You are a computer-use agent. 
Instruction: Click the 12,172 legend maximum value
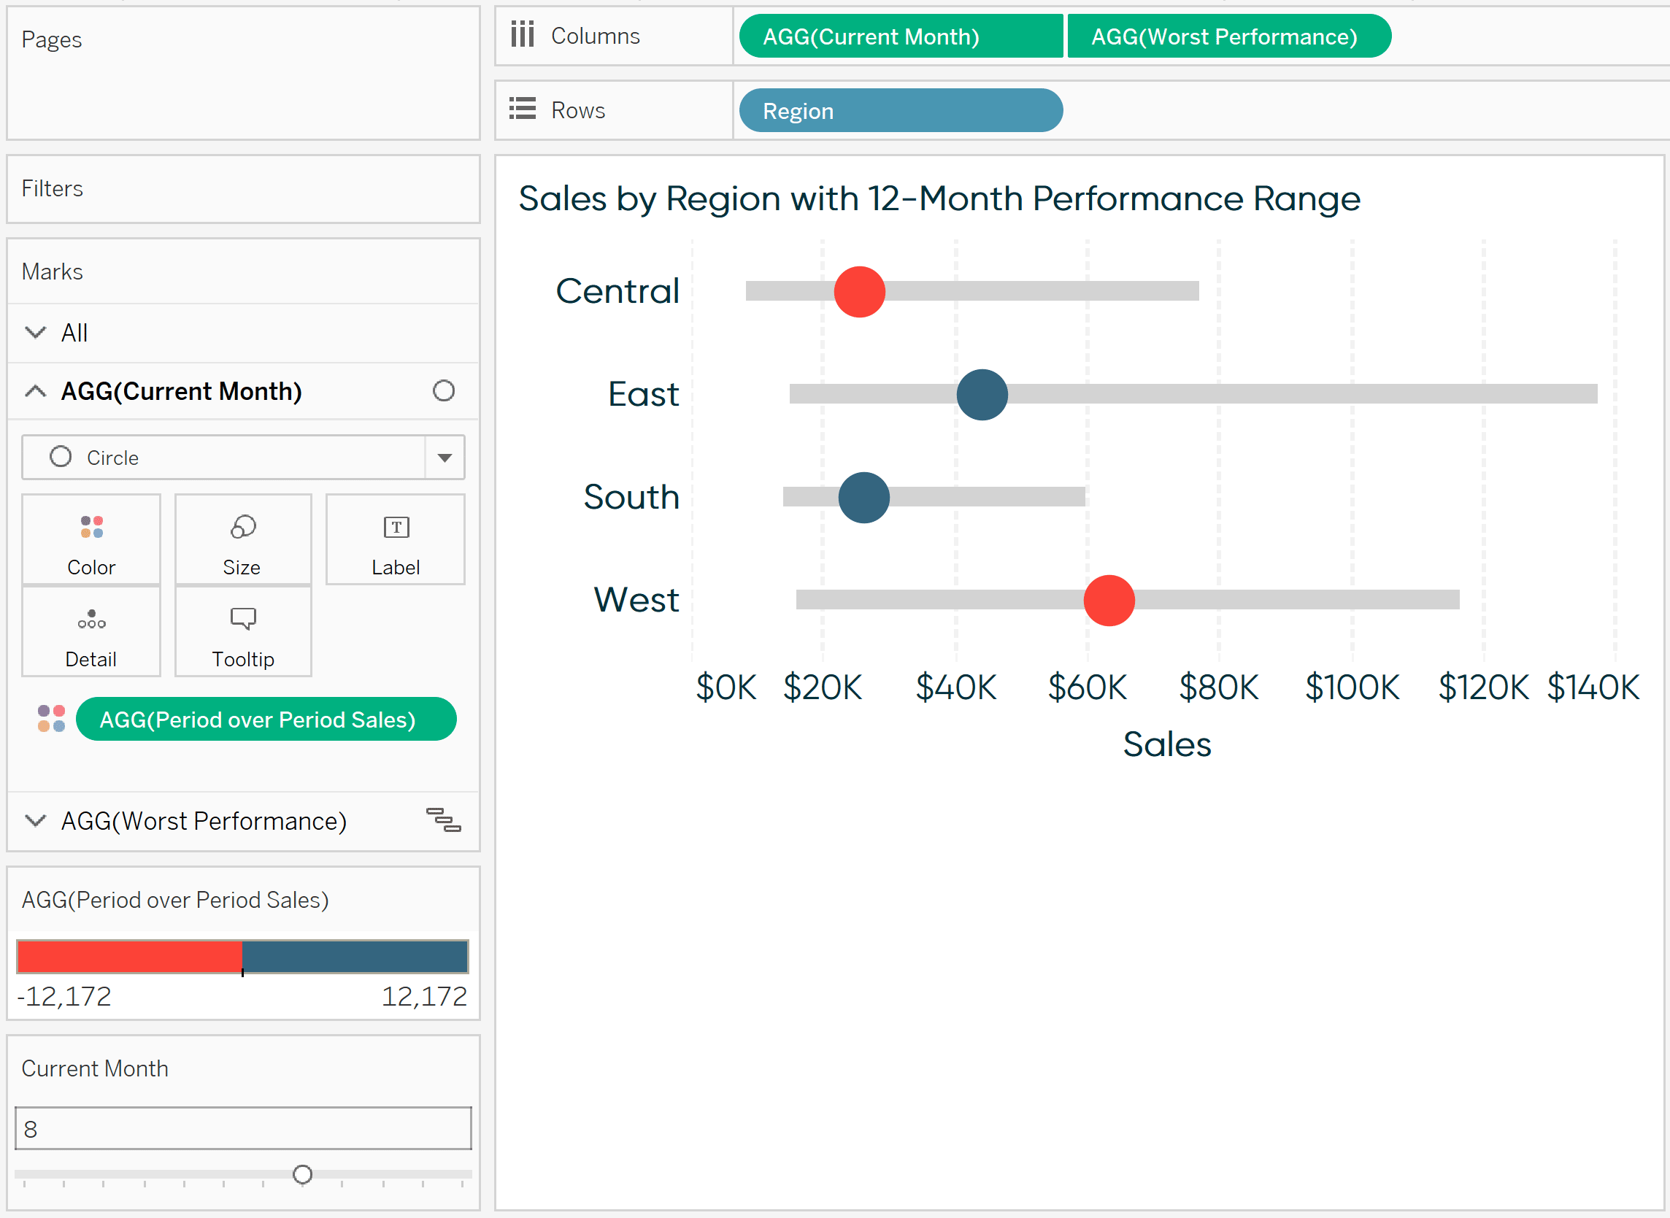pos(424,996)
